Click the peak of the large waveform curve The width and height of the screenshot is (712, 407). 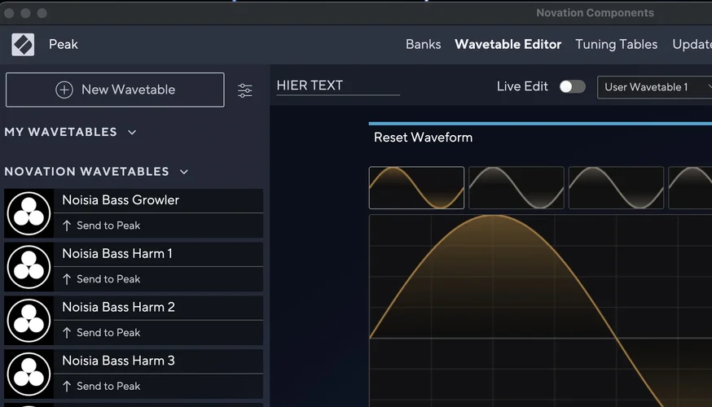pyautogui.click(x=493, y=216)
